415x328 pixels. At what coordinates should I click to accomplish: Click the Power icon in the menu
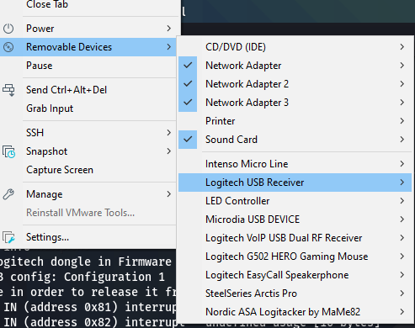[8, 29]
